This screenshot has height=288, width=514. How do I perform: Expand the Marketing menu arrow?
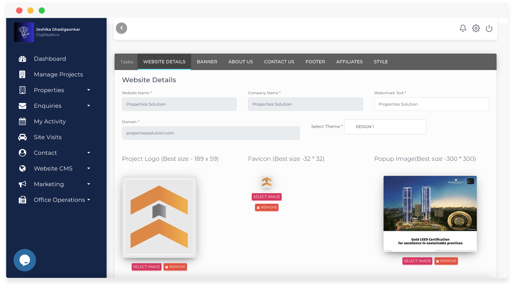click(x=88, y=184)
